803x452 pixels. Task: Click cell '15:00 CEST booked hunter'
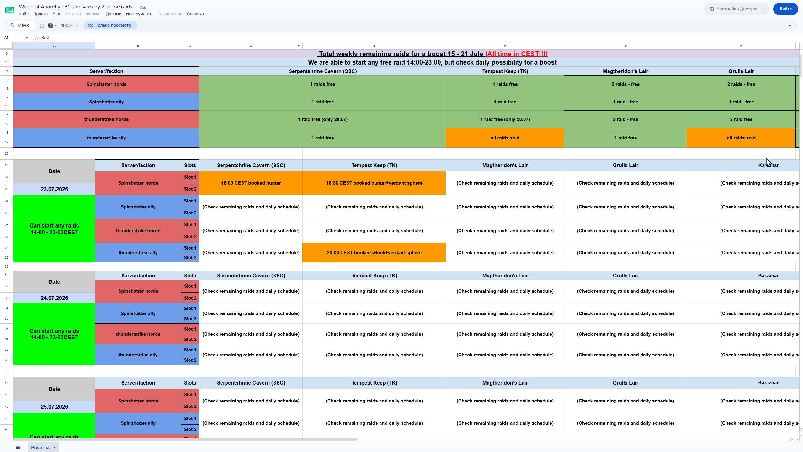tap(251, 183)
